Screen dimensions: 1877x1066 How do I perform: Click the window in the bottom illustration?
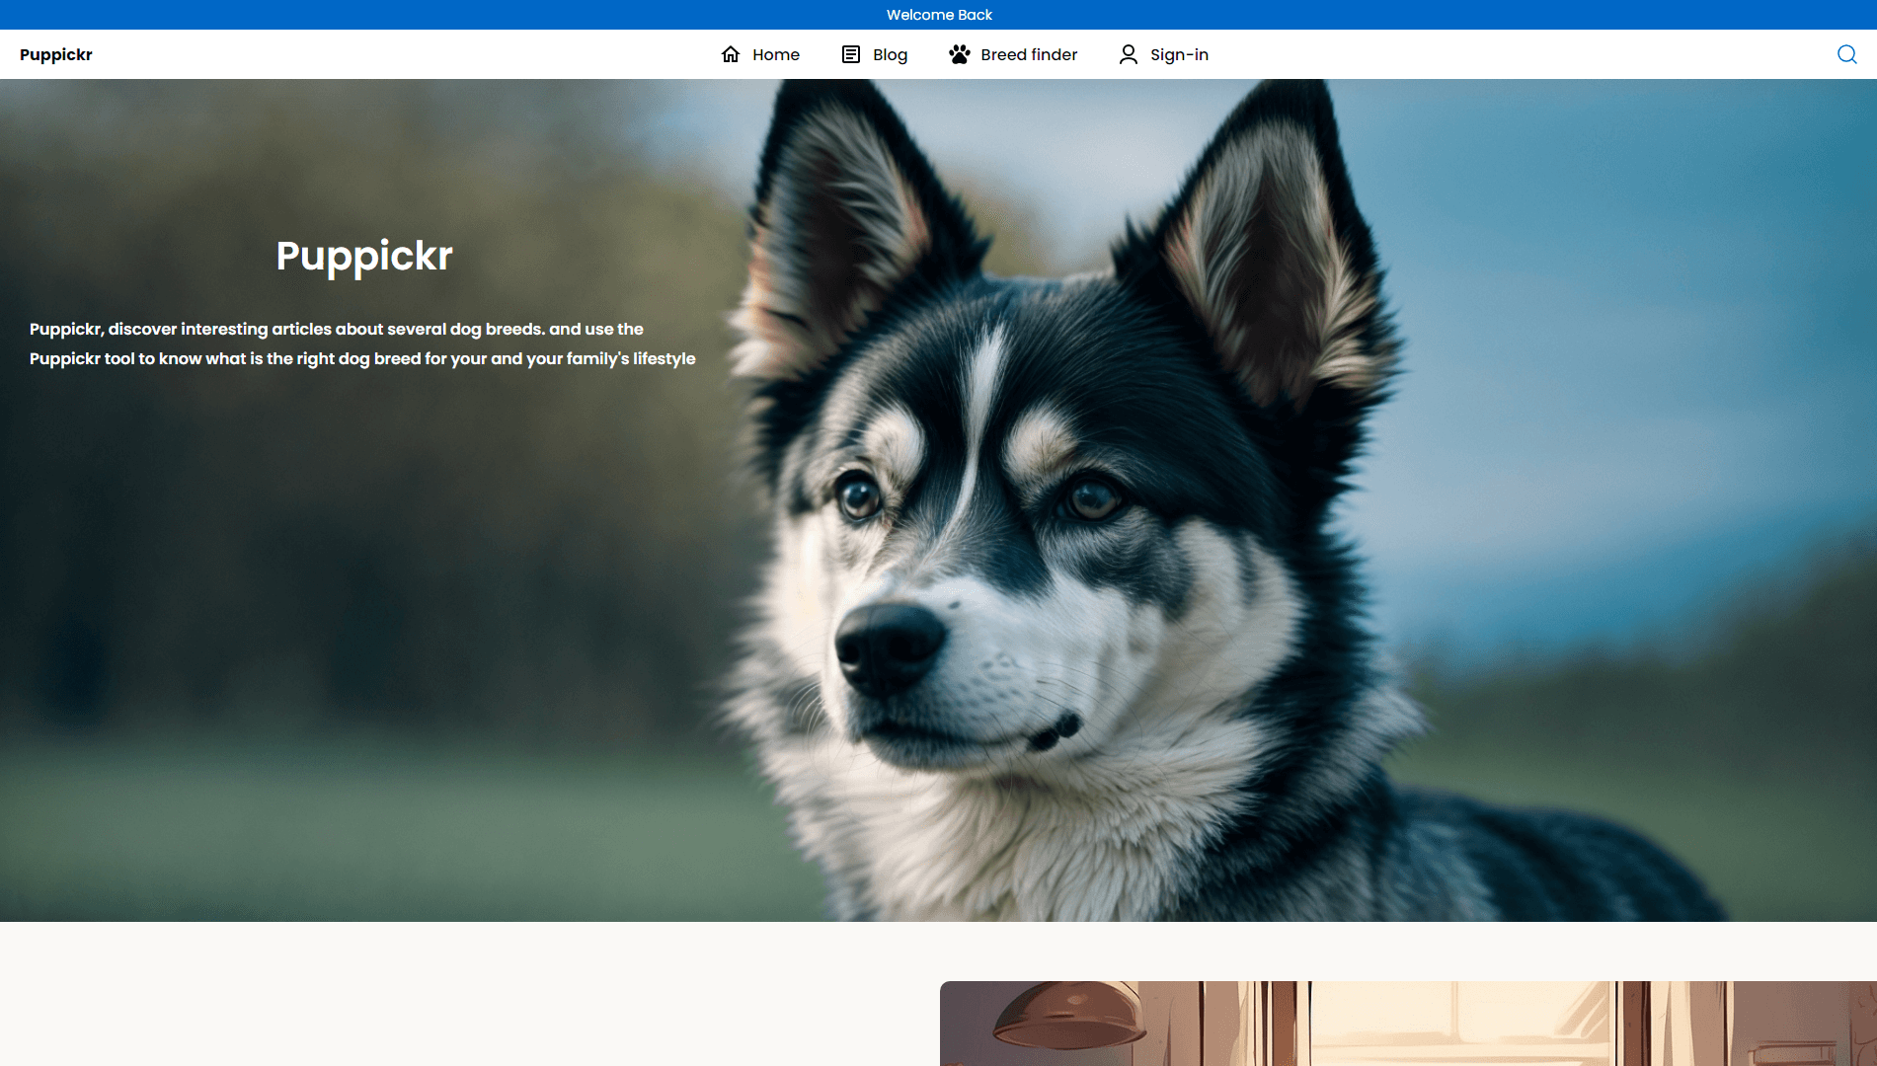[x=1461, y=1027]
